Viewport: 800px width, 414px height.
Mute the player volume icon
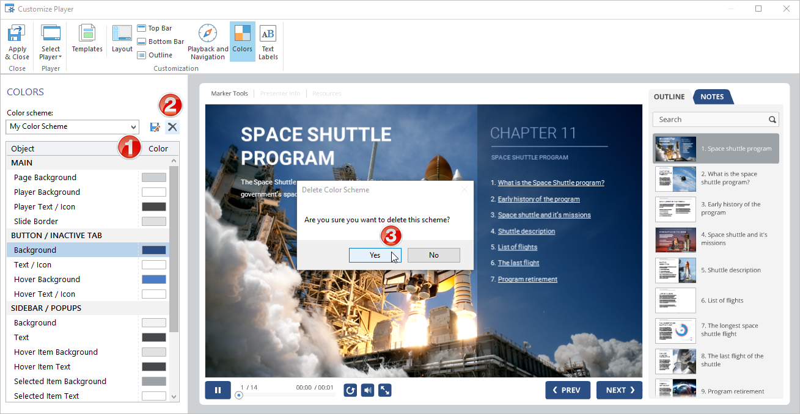coord(367,390)
